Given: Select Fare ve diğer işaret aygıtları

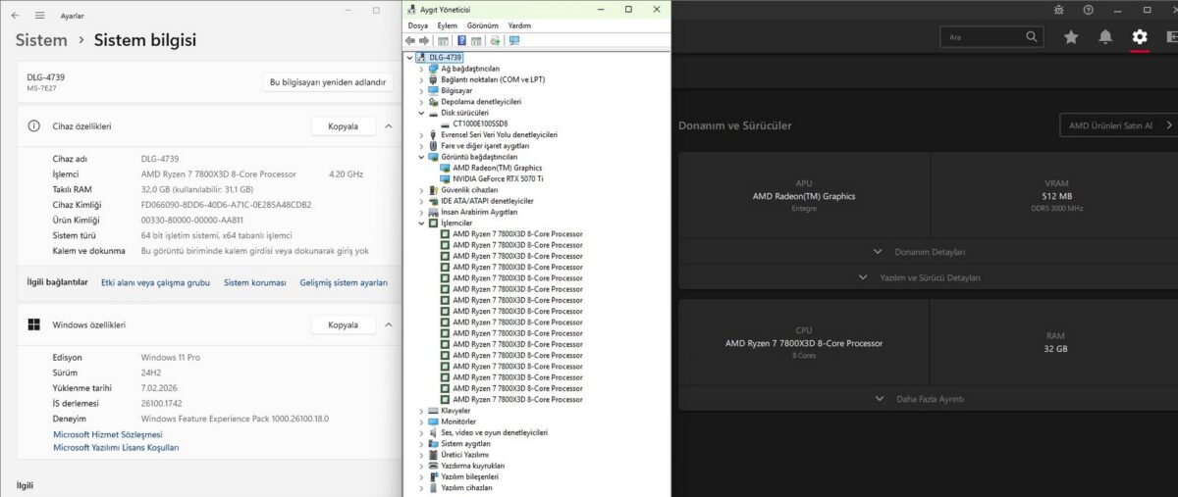Looking at the screenshot, I should 487,146.
